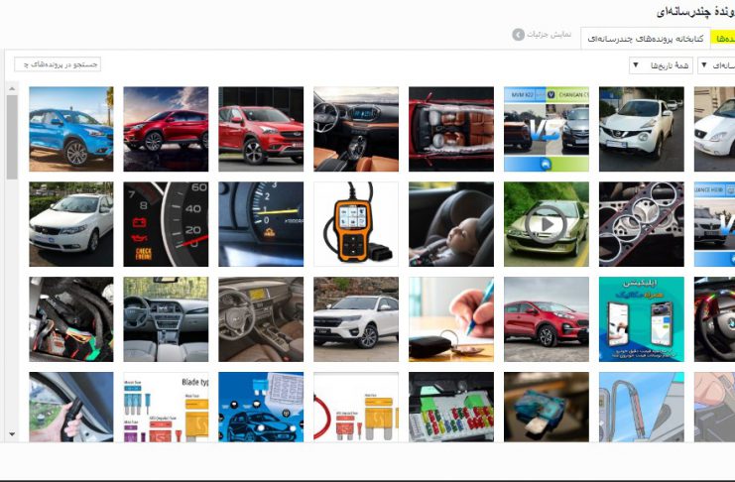This screenshot has height=482, width=735.
Task: Switch to the کتابخانه پرونده‌های چندرسانه‌ای tab
Action: pos(646,39)
